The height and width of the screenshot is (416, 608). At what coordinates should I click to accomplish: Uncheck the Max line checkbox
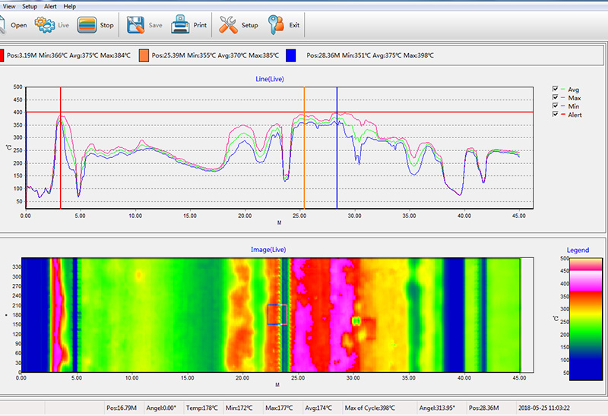(x=555, y=98)
